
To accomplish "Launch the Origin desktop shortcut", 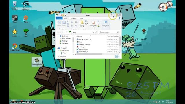I will (x=26, y=18).
